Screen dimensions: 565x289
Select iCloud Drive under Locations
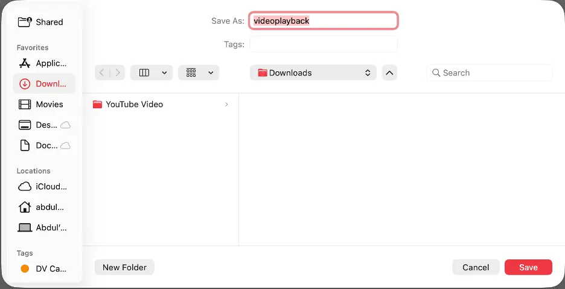pyautogui.click(x=43, y=187)
